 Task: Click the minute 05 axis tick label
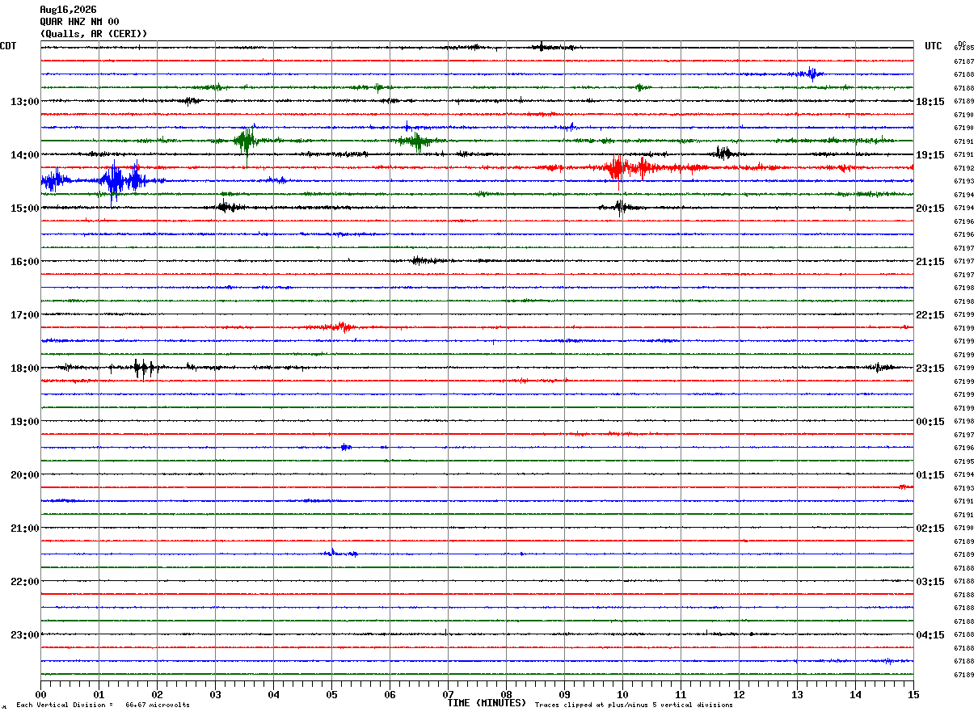[x=331, y=694]
